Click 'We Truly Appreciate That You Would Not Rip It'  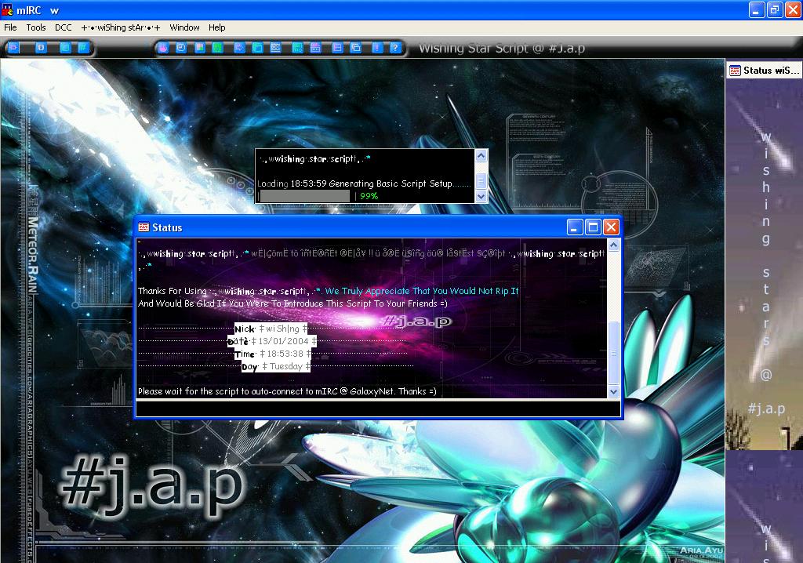click(422, 291)
